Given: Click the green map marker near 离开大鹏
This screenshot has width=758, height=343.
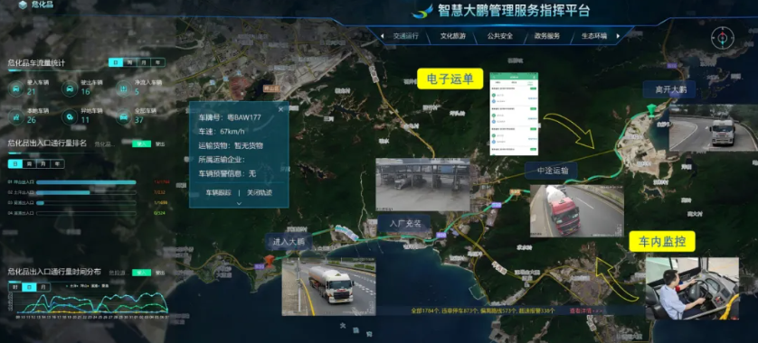Looking at the screenshot, I should pos(652,109).
